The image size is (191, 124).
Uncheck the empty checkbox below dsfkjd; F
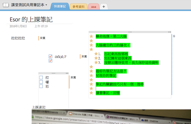50,61
